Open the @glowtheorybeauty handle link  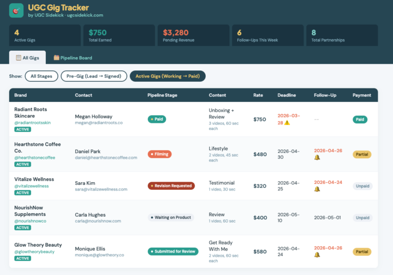34,252
